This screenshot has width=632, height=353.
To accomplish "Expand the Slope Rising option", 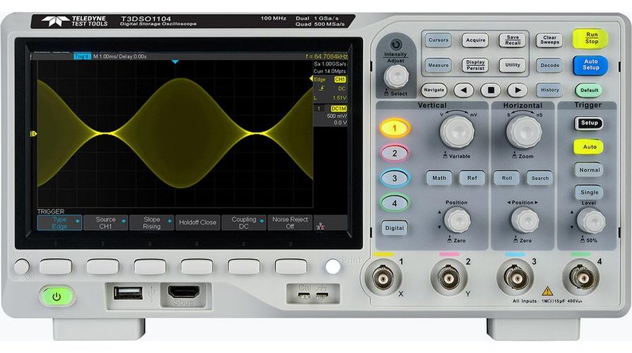I will tap(152, 223).
